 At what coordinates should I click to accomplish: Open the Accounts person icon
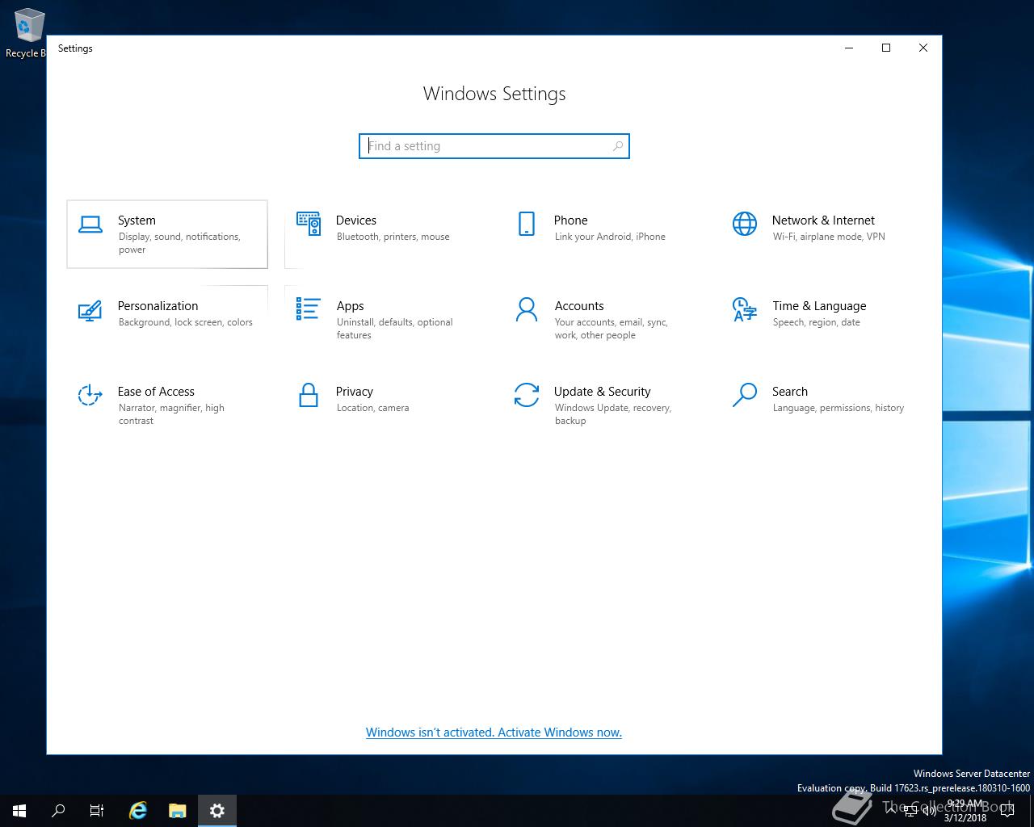527,309
